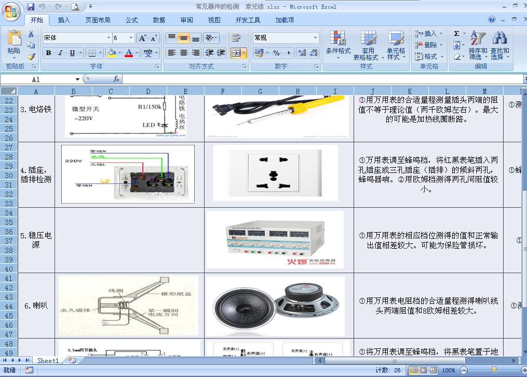
Task: Show phonetic guide (wén) tool
Action: point(148,53)
